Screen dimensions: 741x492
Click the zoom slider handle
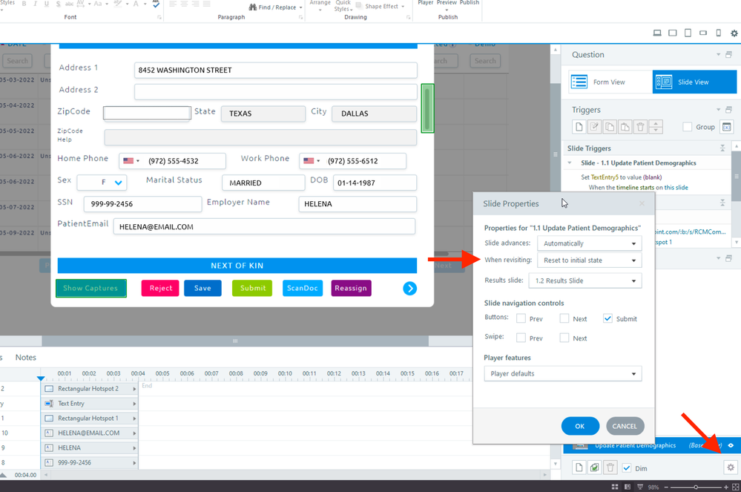click(696, 487)
